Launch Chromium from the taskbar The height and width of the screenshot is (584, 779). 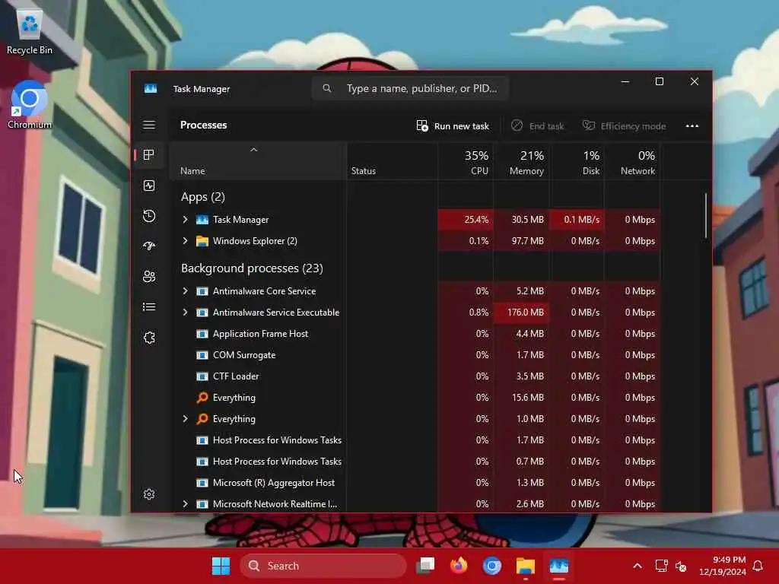pos(492,566)
